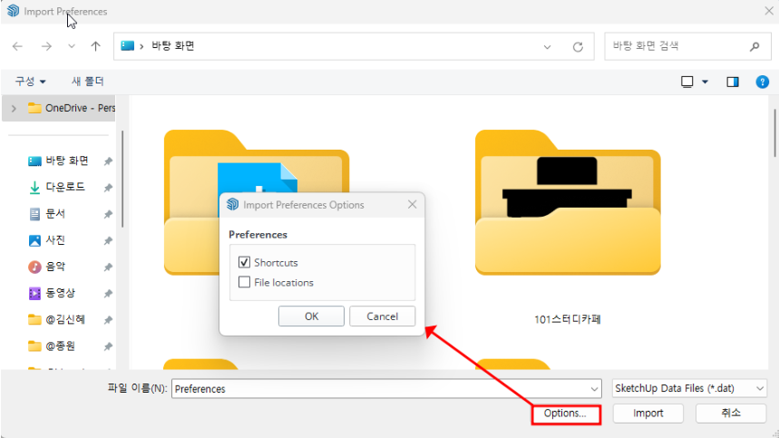Click the pin icon next to 사진
This screenshot has height=438, width=779.
point(108,240)
